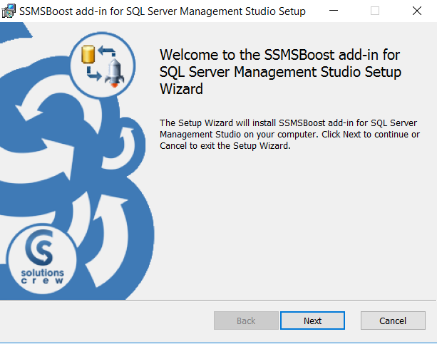The width and height of the screenshot is (437, 344).
Task: Close the SSMSBoost Setup window
Action: click(417, 11)
